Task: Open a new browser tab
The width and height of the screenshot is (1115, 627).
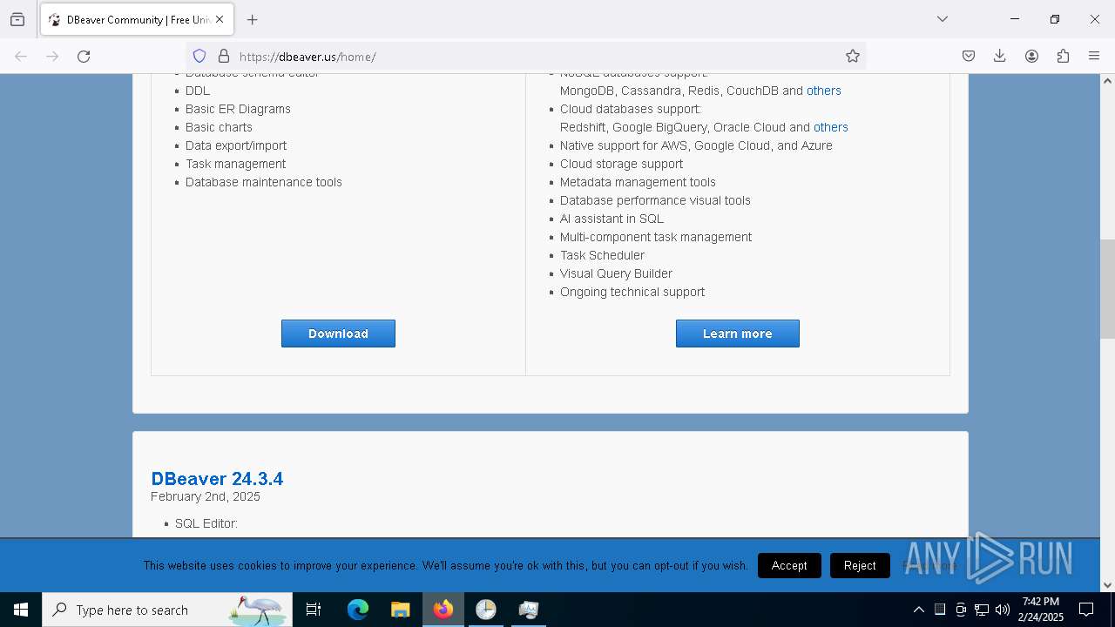Action: coord(253,19)
